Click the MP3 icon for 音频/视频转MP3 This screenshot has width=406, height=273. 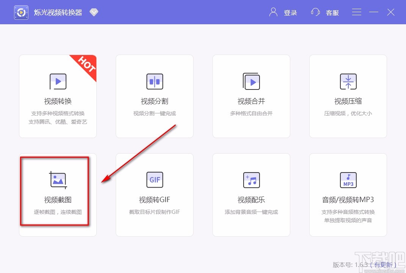click(348, 180)
